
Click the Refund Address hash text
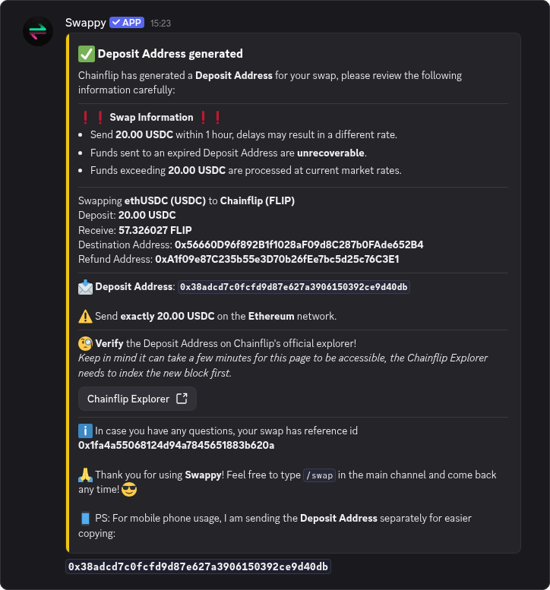(x=277, y=259)
